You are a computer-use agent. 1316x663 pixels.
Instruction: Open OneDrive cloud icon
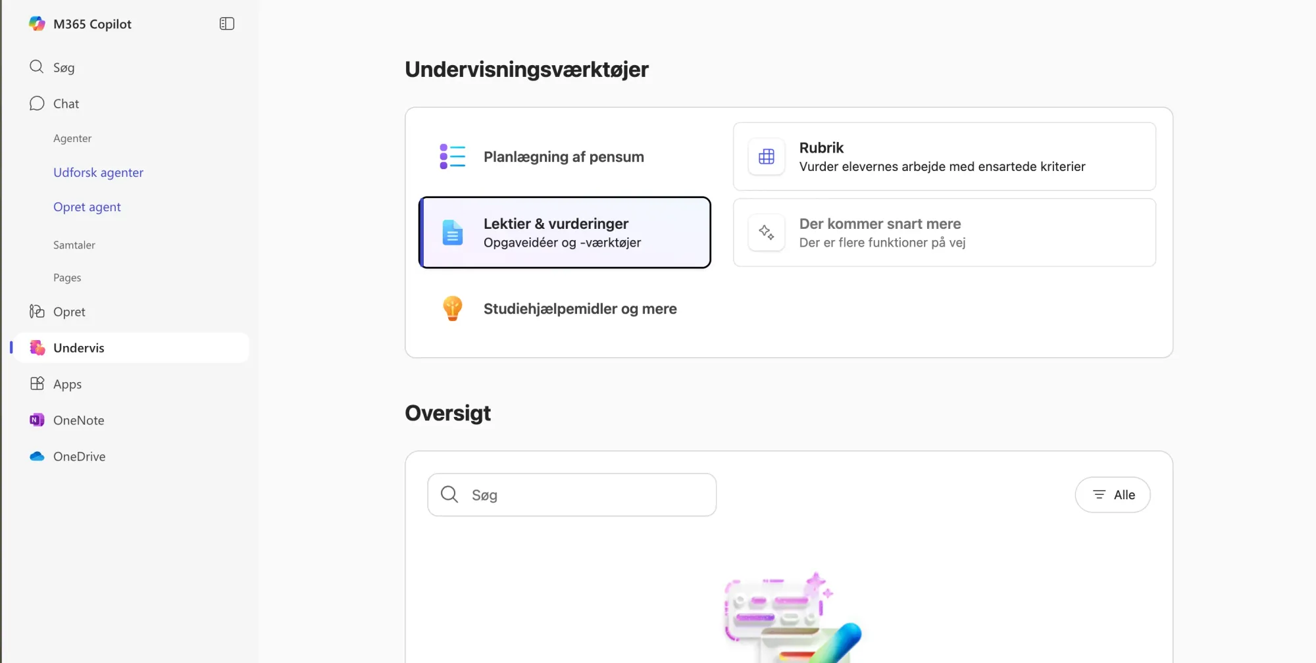coord(37,456)
